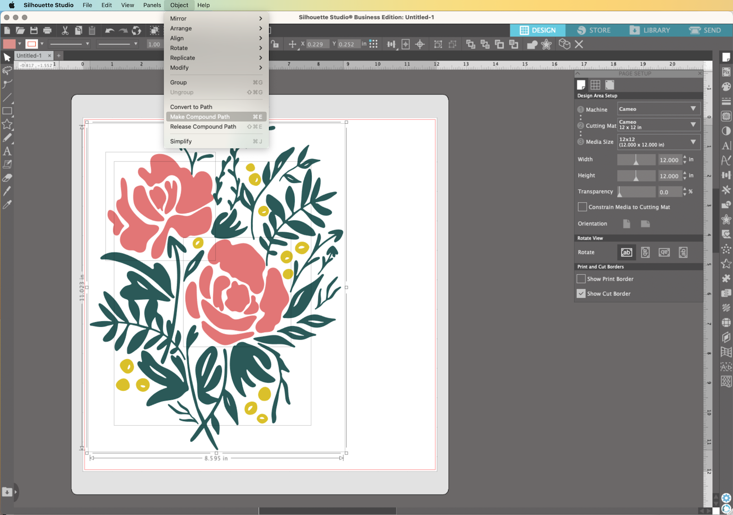Click the Bring to Front toolbar icon
The height and width of the screenshot is (515, 733).
coord(470,44)
